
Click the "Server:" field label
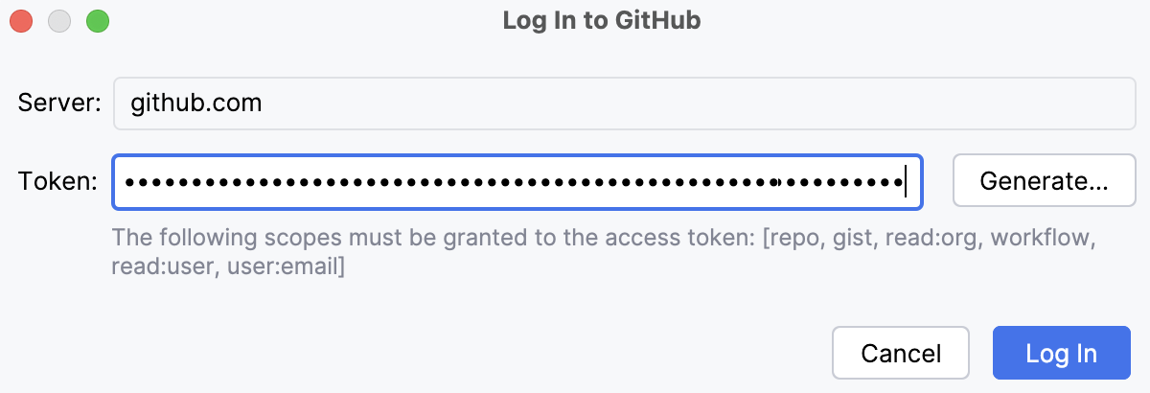[59, 103]
